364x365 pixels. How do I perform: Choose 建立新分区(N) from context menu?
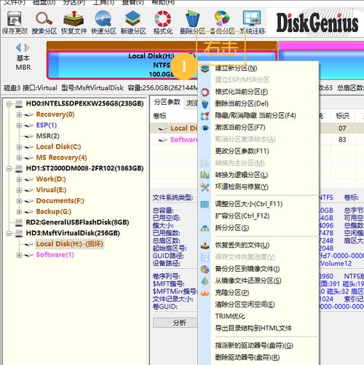(236, 68)
